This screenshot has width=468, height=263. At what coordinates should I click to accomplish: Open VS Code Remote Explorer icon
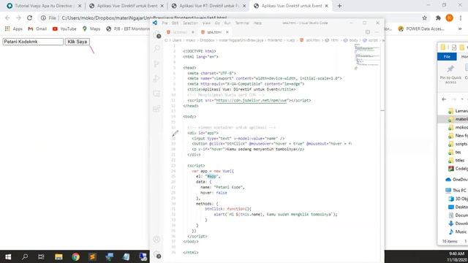point(156,94)
